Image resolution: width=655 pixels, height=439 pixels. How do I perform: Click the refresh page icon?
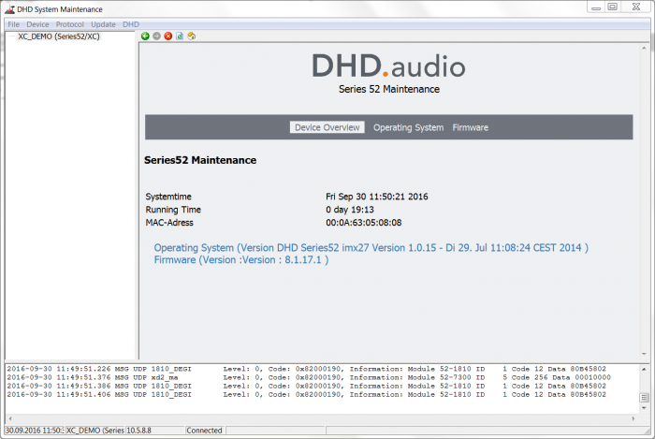click(180, 37)
